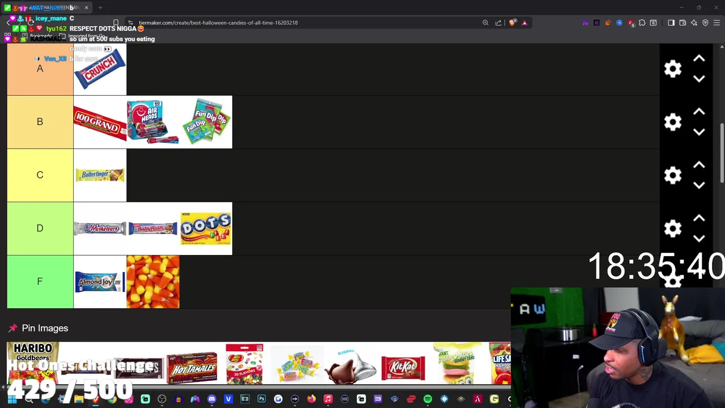Image resolution: width=725 pixels, height=408 pixels.
Task: Move tier D row down
Action: (699, 239)
